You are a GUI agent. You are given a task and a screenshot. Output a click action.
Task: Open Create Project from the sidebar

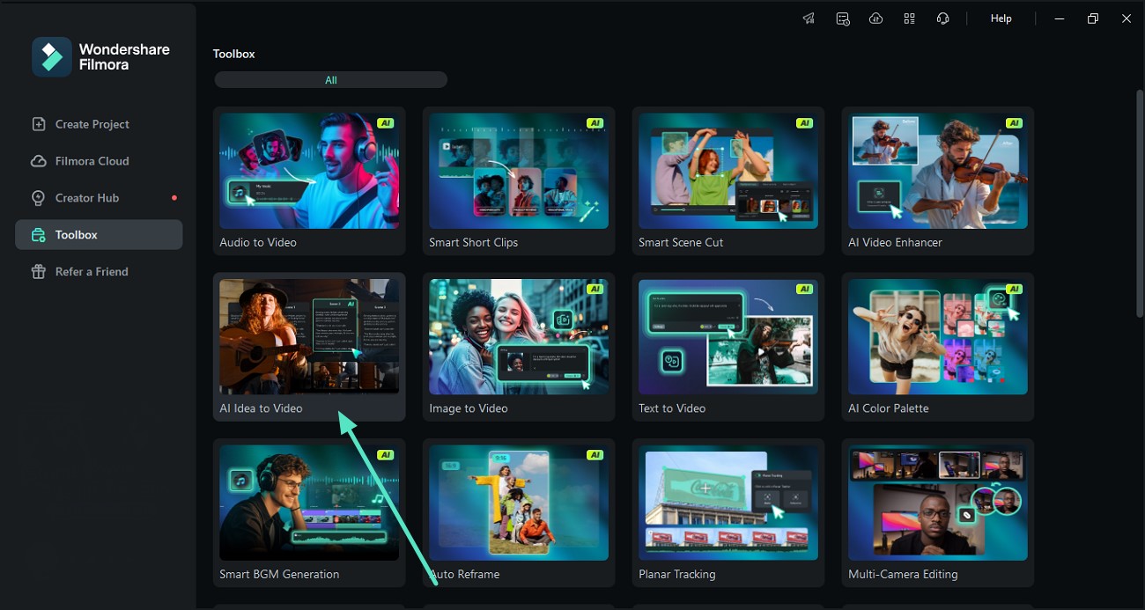[x=99, y=124]
